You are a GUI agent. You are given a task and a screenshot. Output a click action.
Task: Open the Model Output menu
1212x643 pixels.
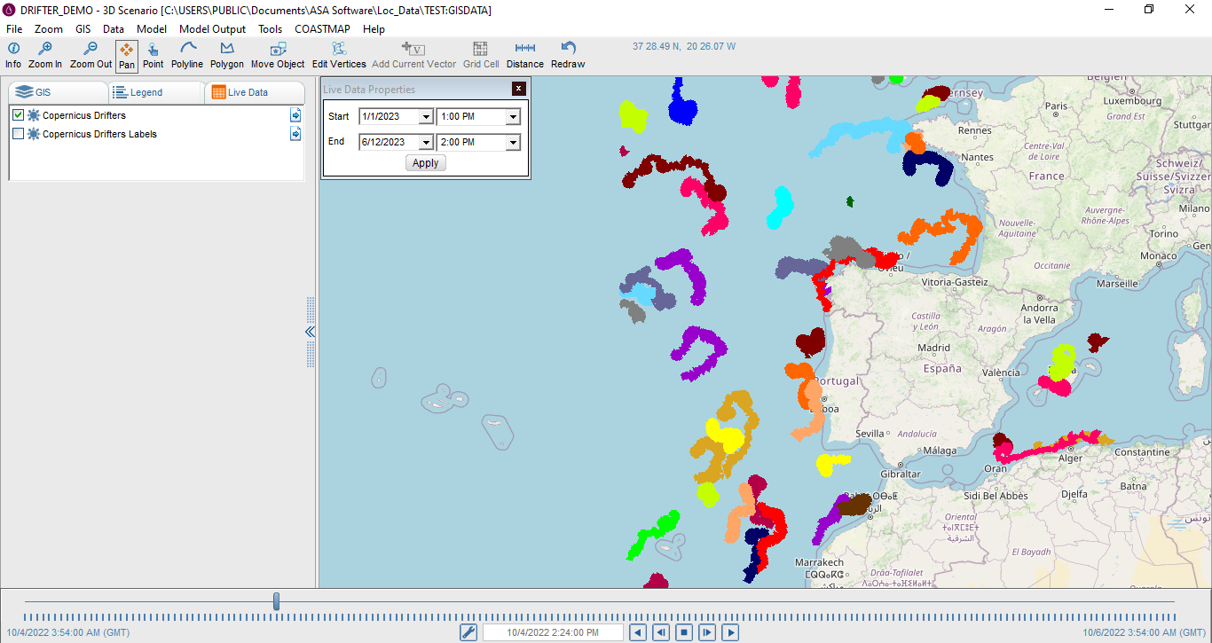point(212,29)
